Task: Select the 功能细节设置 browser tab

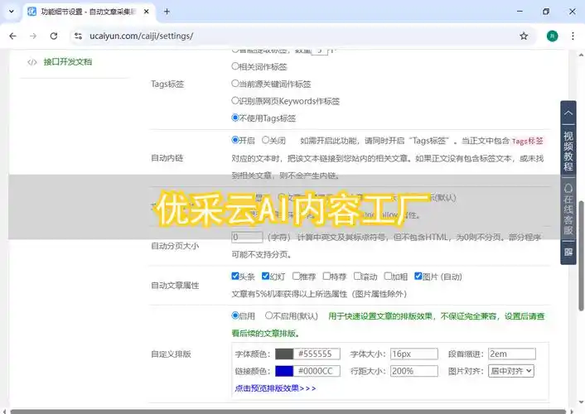Action: coord(89,12)
